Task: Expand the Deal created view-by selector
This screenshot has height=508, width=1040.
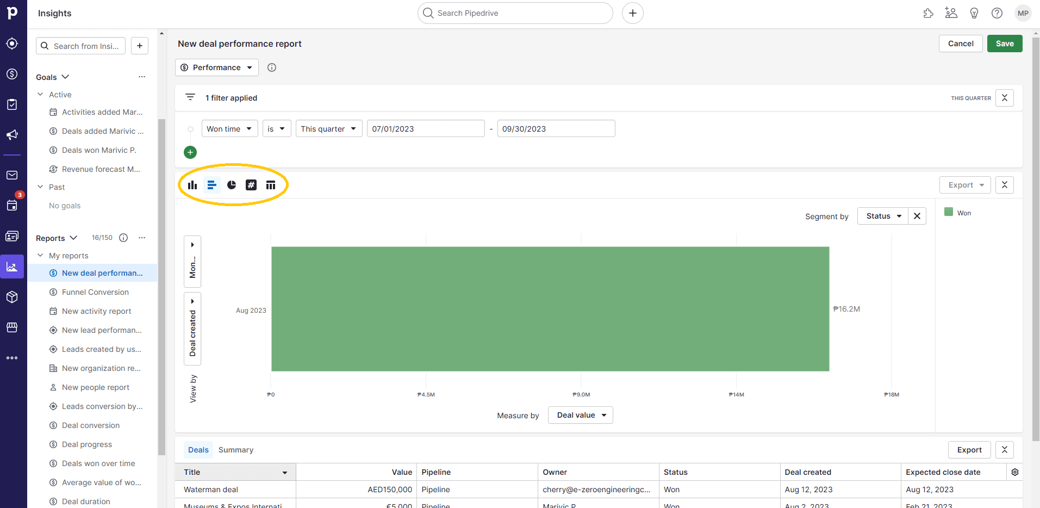Action: [192, 329]
